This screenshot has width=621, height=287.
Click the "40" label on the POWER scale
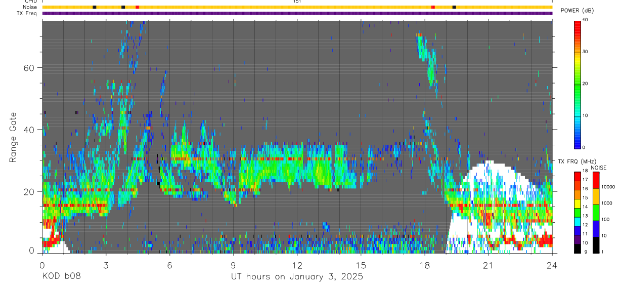(x=586, y=20)
